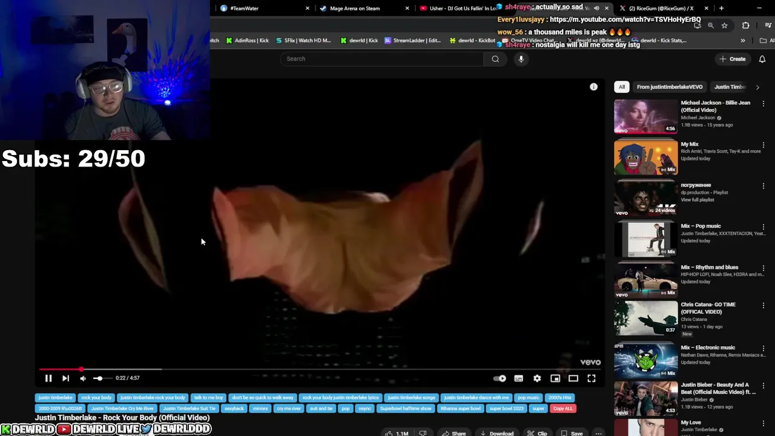Open AdinRoss Kick bookmark

[247, 41]
